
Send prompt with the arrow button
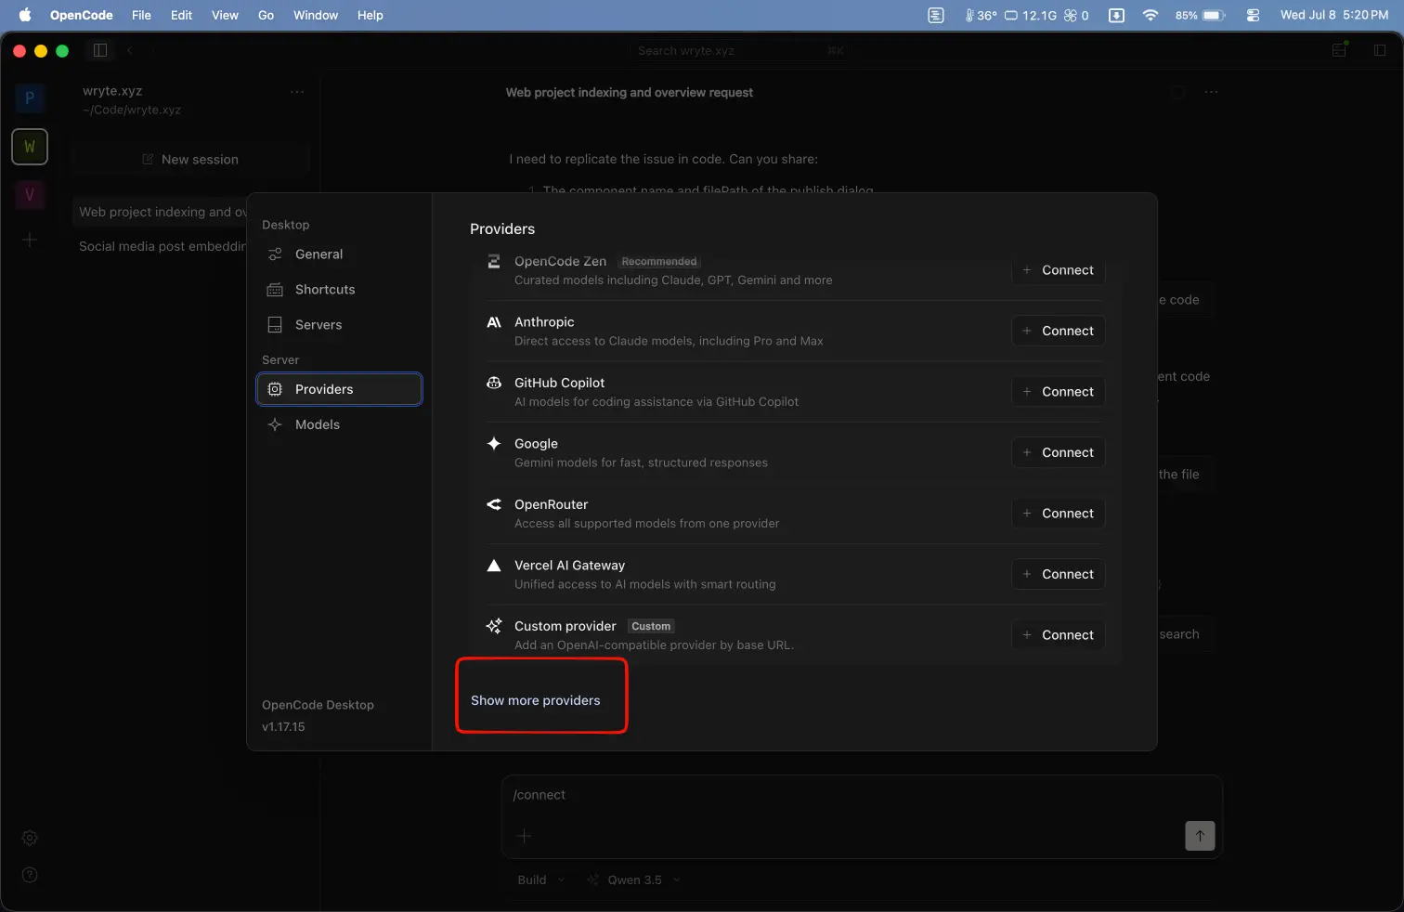[x=1200, y=836]
